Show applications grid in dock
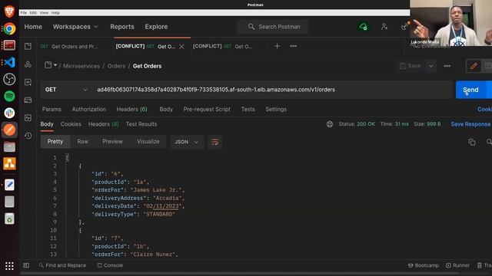 coord(9,266)
